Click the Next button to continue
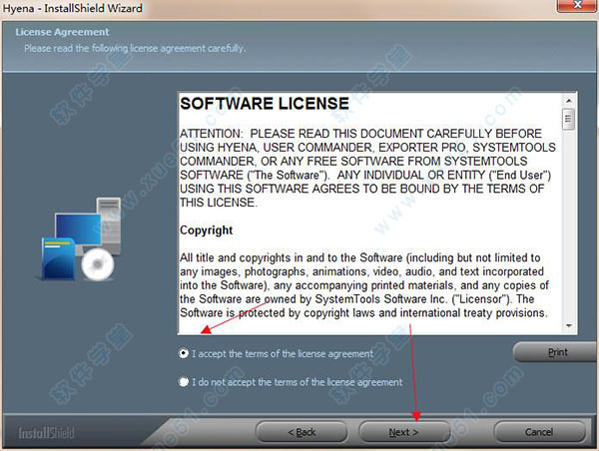The image size is (599, 451). [x=403, y=432]
